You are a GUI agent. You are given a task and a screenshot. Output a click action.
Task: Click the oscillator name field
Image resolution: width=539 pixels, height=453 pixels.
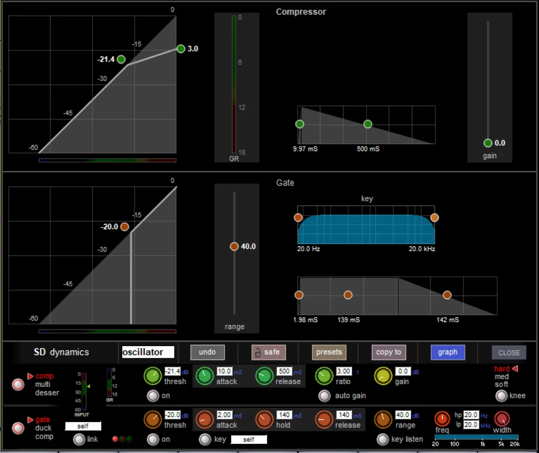tap(148, 352)
